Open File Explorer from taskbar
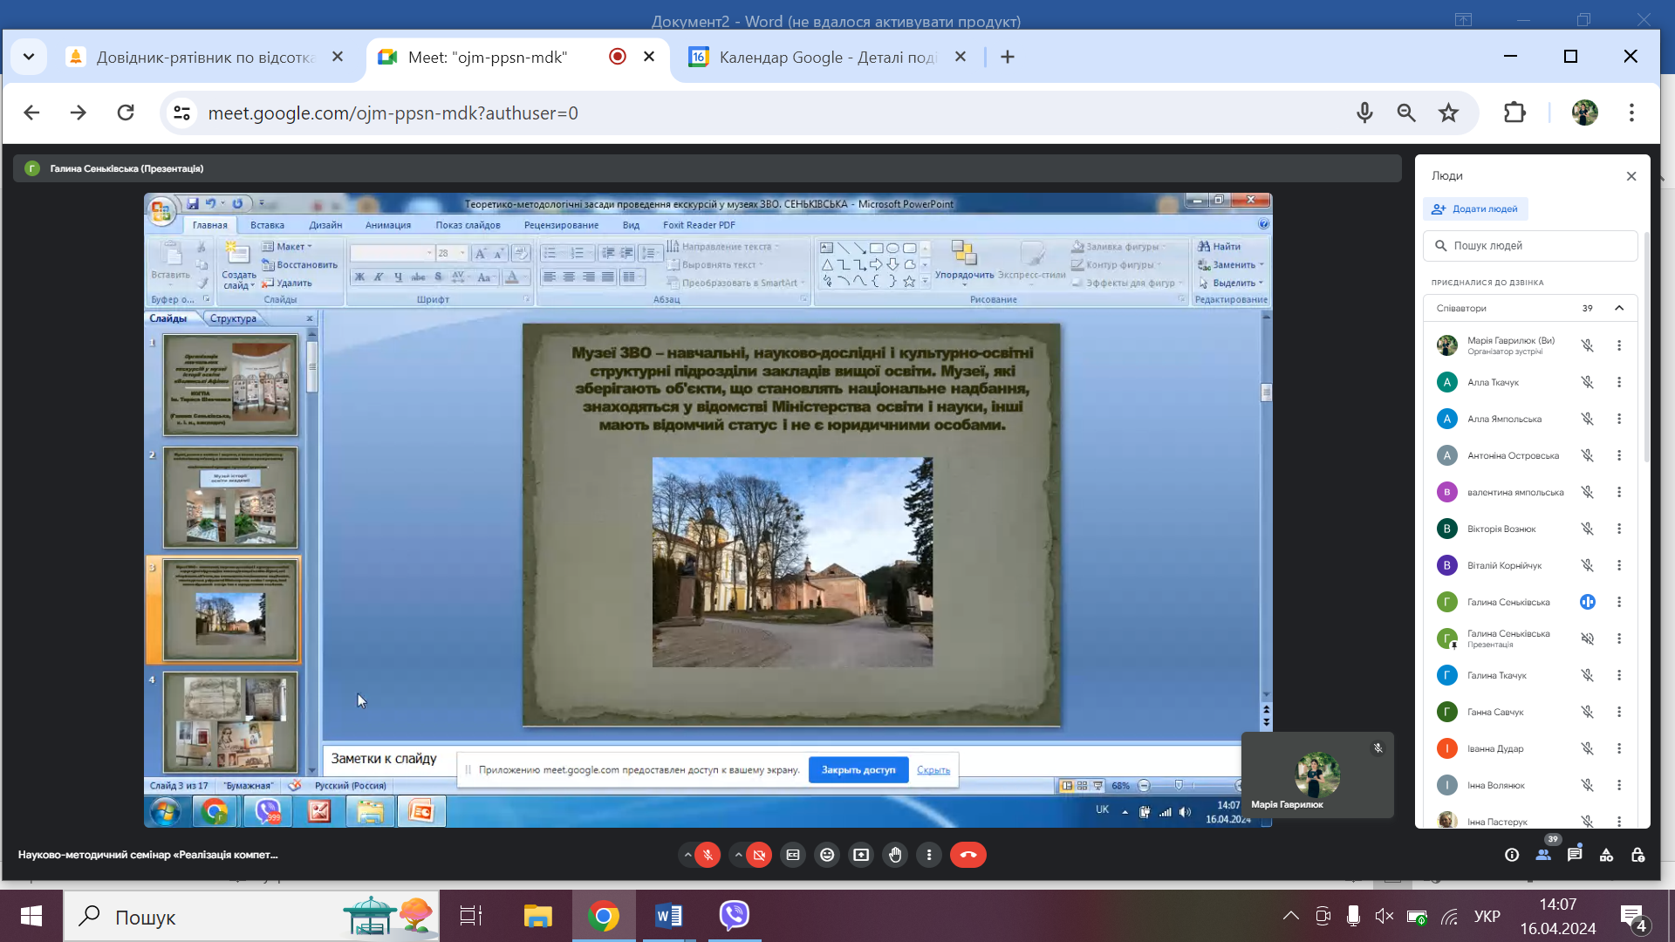The image size is (1675, 942). click(537, 916)
